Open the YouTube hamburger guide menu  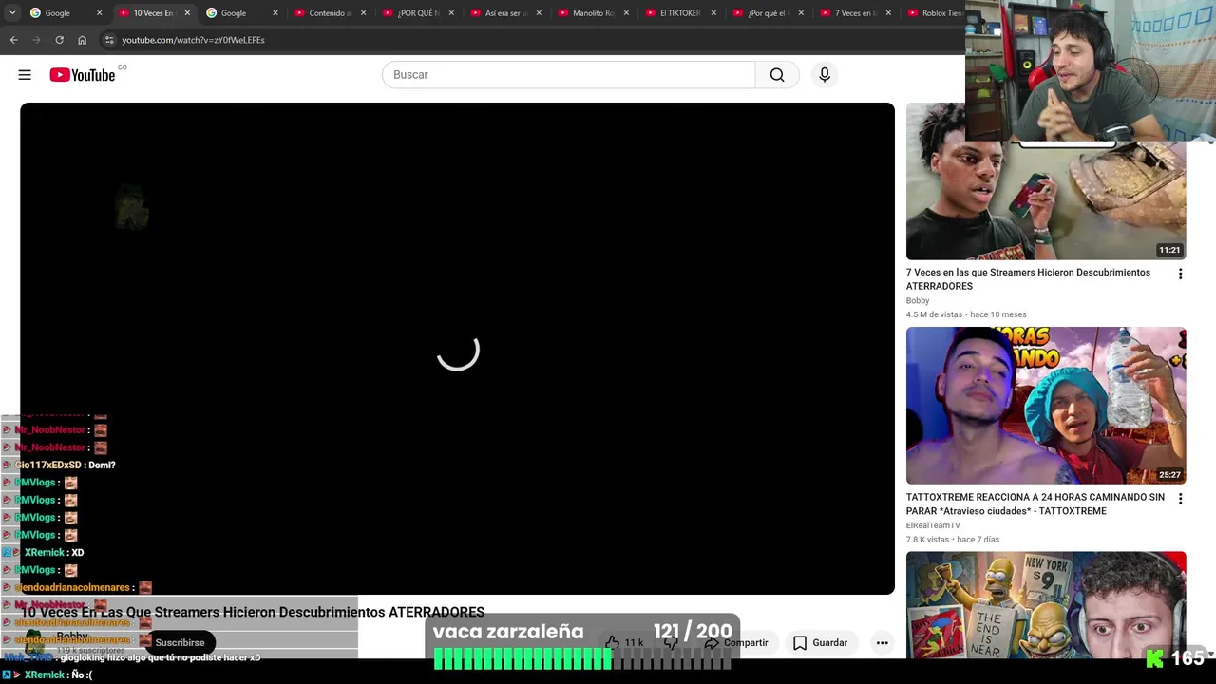[25, 75]
